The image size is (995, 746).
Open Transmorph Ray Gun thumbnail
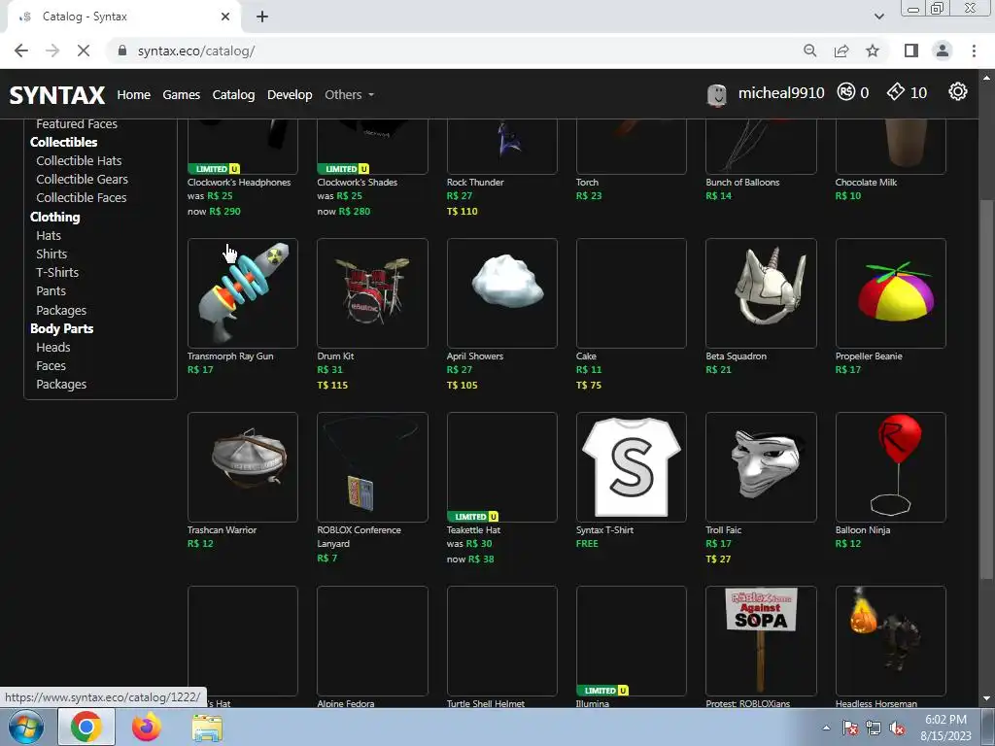pyautogui.click(x=242, y=293)
